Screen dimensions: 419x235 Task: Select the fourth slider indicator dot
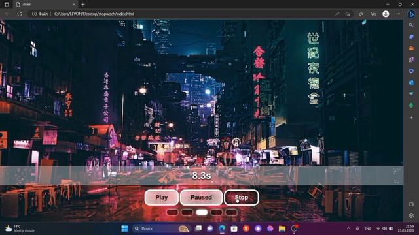(217, 212)
